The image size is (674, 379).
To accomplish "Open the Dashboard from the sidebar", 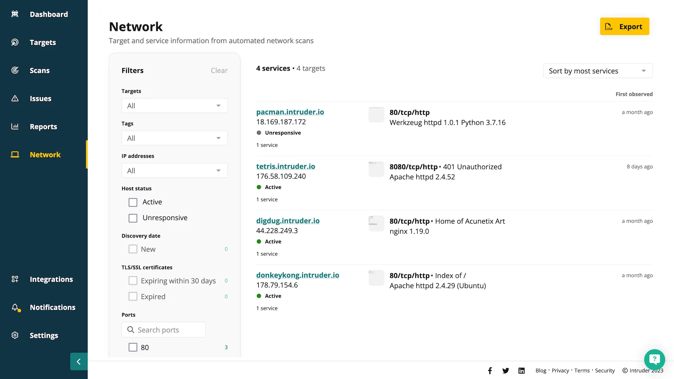I will [x=49, y=14].
